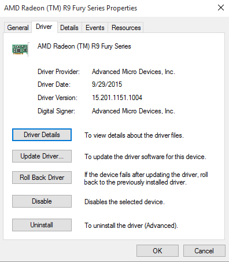Image resolution: width=229 pixels, height=262 pixels.
Task: Click the Uninstall button
Action: click(42, 225)
